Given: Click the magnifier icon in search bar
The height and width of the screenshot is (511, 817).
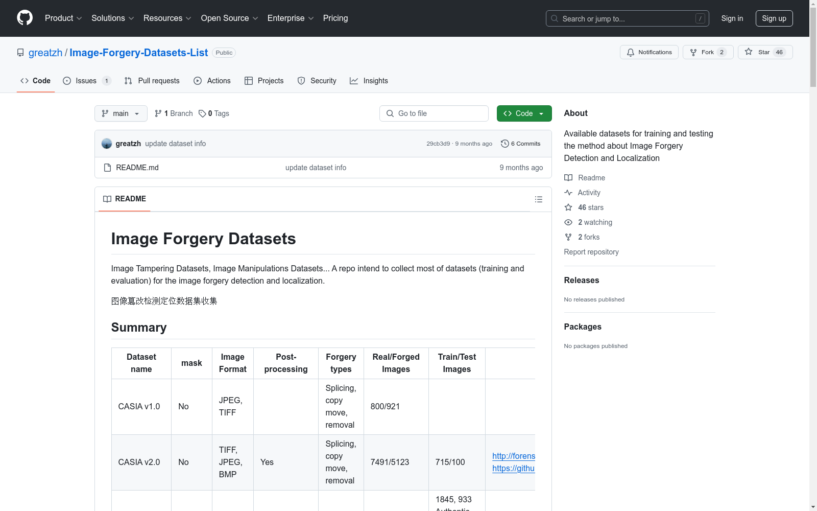Looking at the screenshot, I should click(555, 18).
